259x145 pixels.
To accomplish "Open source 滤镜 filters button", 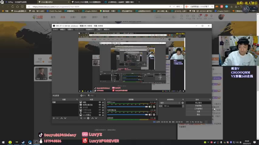I will 91,95.
